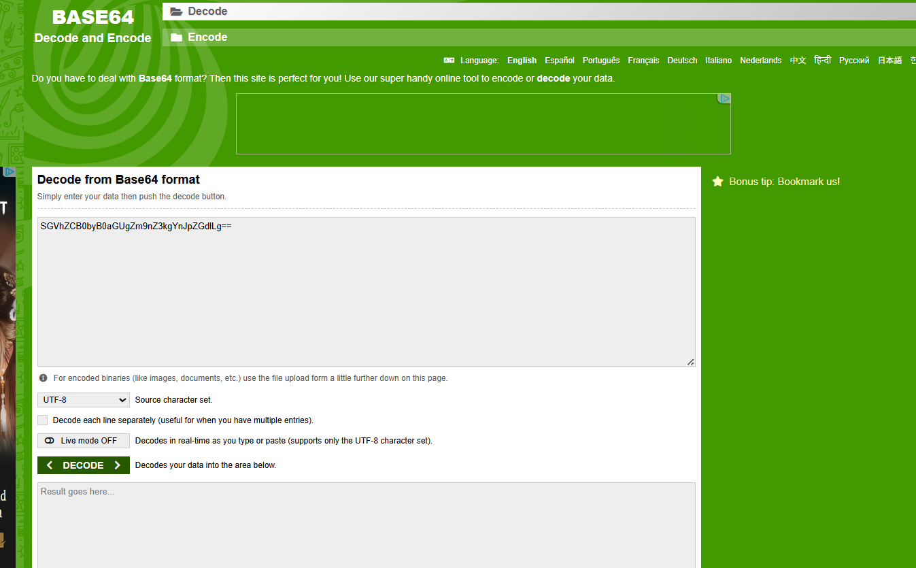Click the ad icon on left sidebar ad
Image resolution: width=916 pixels, height=568 pixels.
click(8, 172)
